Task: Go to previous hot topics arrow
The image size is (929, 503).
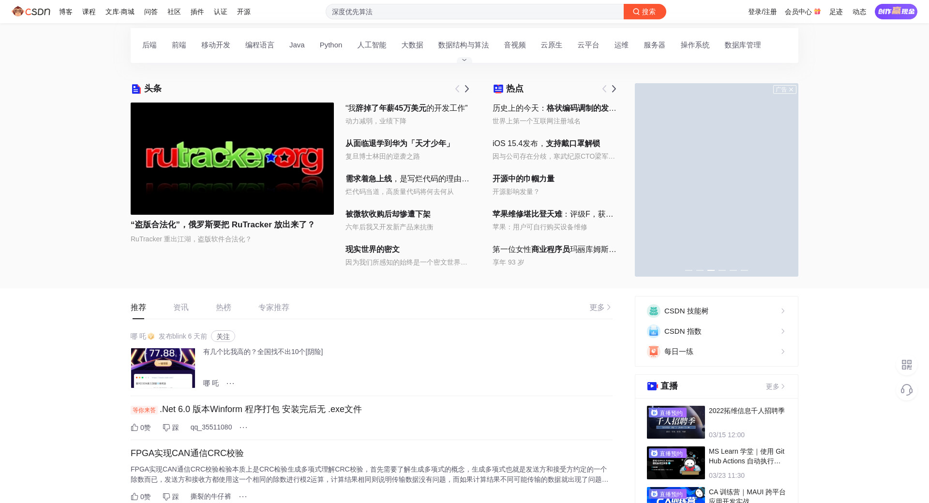Action: click(x=604, y=89)
